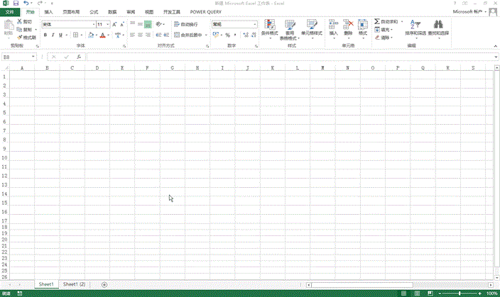Image resolution: width=500 pixels, height=297 pixels.
Task: Switch to the Insert (插入) ribbon tab
Action: (x=48, y=12)
